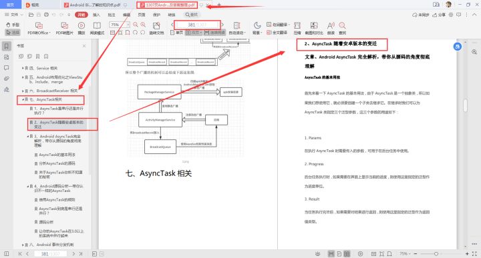The height and width of the screenshot is (258, 481).
Task: Go to previous page arrow beside page number box
Action: click(x=172, y=25)
